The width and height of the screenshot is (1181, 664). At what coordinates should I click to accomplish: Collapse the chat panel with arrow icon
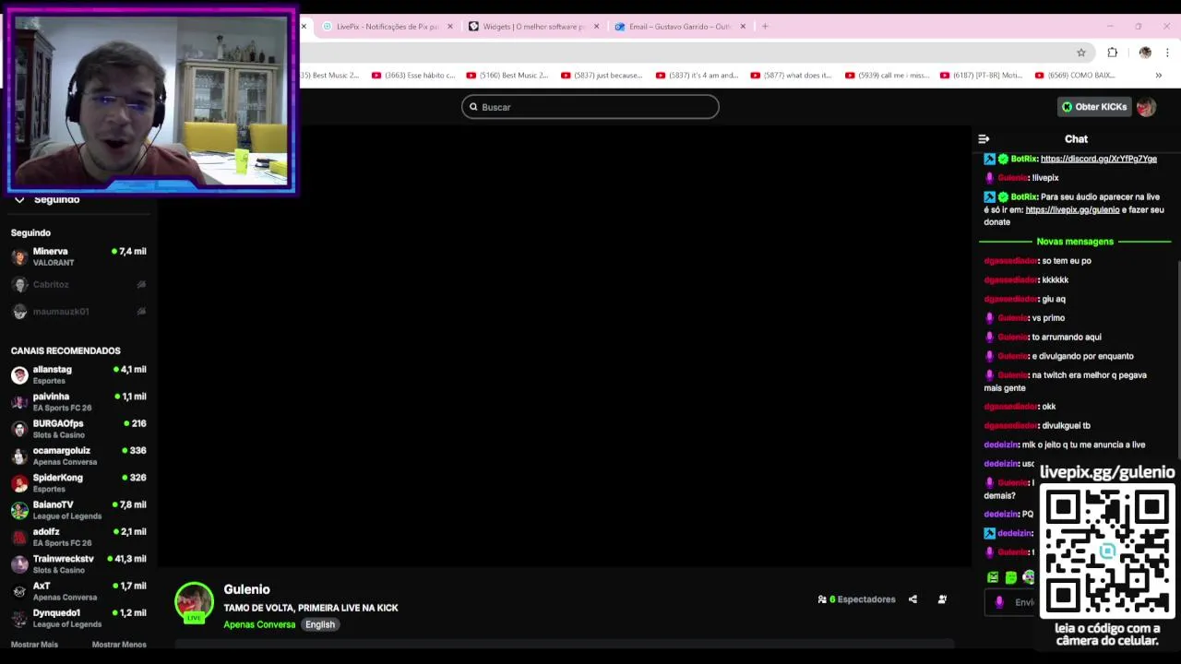pos(984,139)
